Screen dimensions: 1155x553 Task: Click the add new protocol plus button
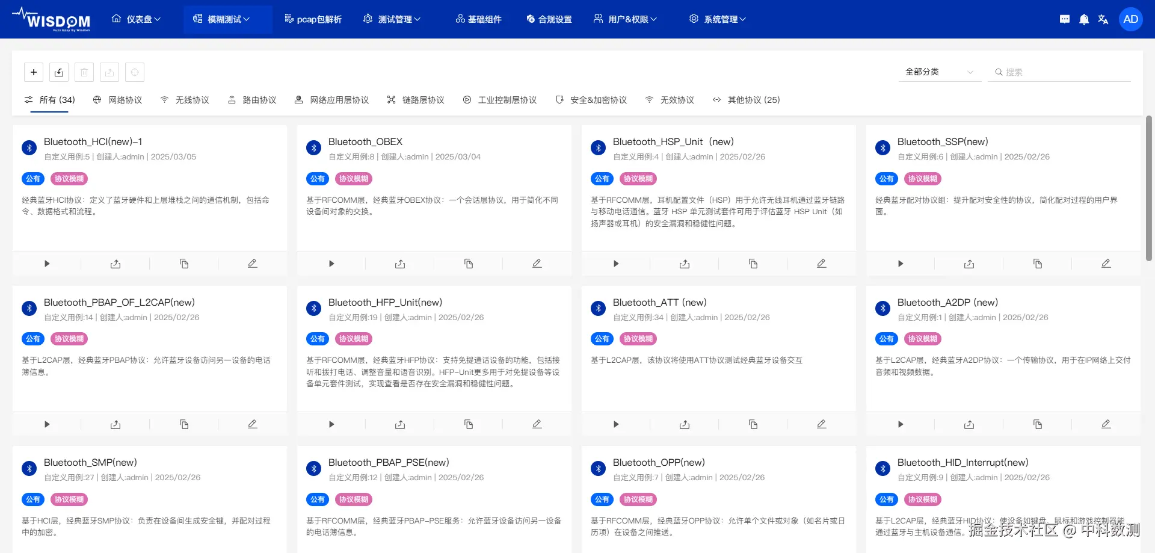[34, 72]
